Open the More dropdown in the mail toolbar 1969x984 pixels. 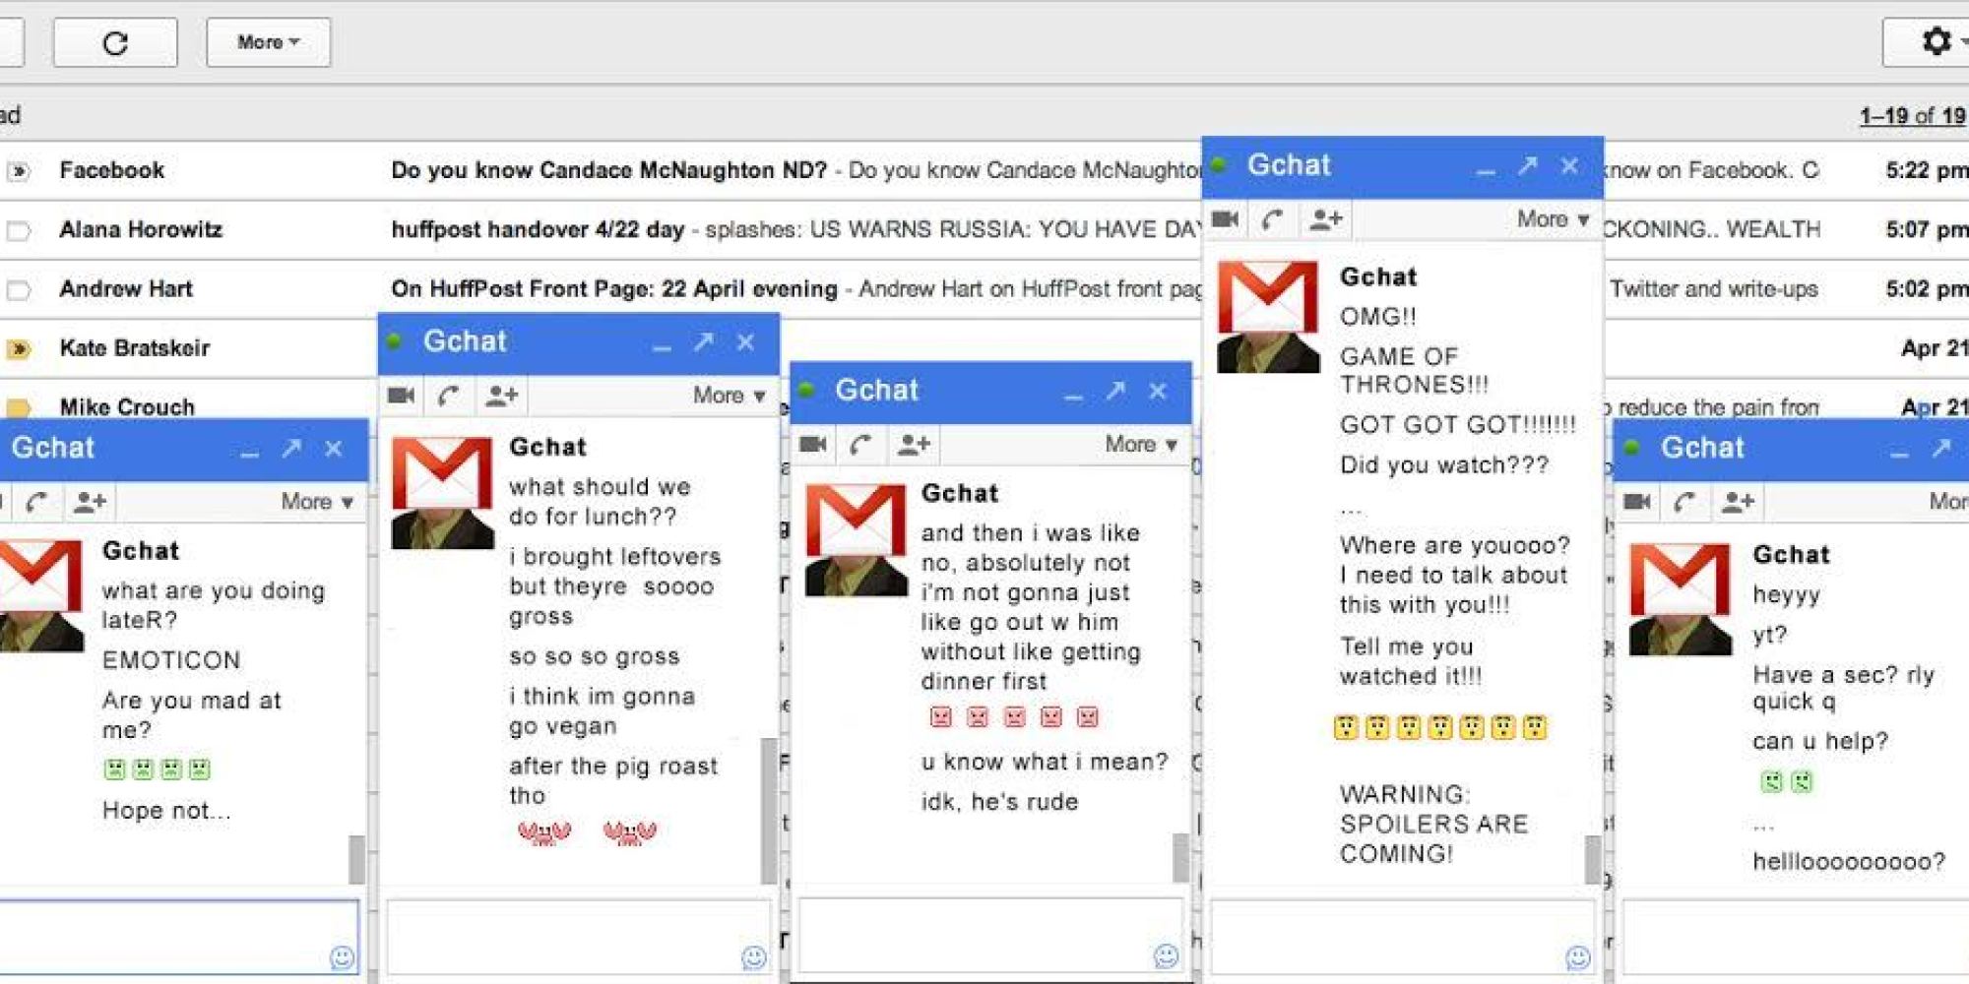[268, 42]
